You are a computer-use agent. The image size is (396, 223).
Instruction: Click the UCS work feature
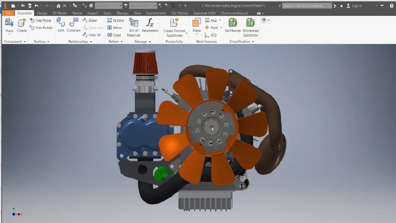211,35
